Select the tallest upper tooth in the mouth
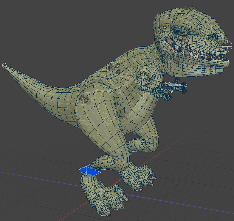Screen dimensions: 234x221 tap(186, 49)
